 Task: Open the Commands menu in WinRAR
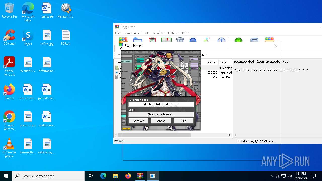[x=131, y=33]
